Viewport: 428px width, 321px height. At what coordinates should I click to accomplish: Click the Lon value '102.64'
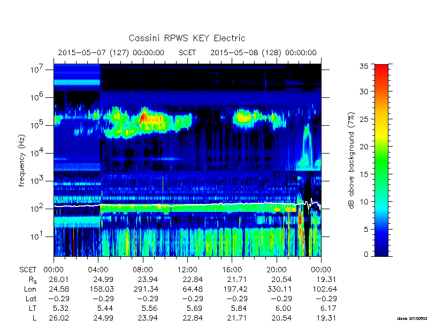click(324, 289)
